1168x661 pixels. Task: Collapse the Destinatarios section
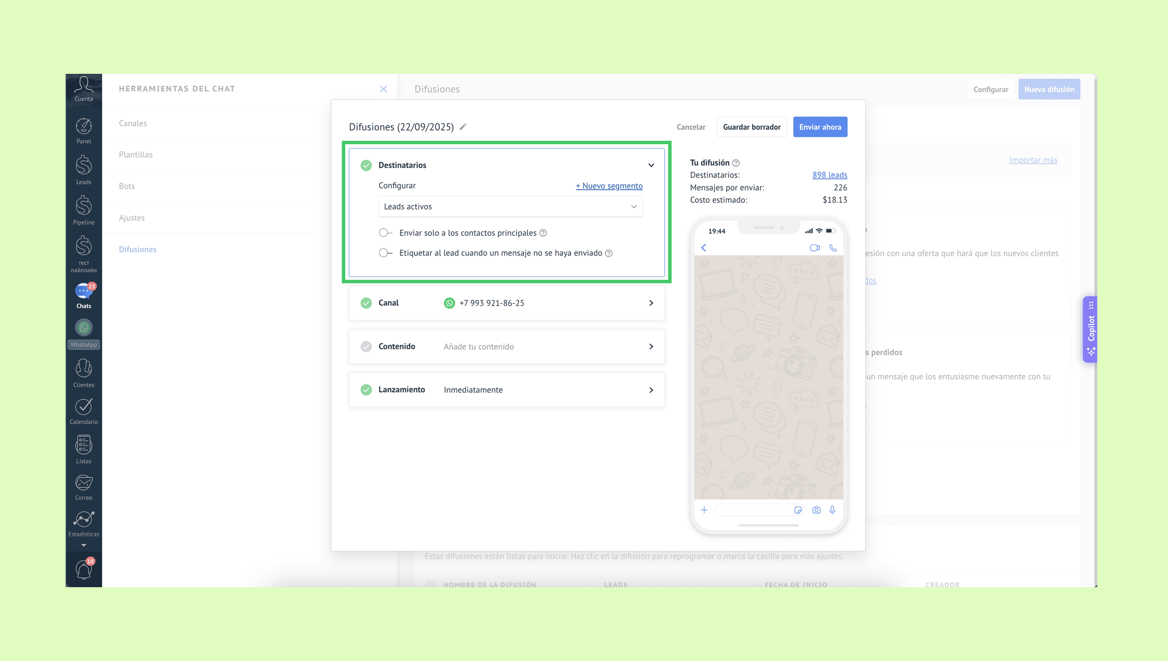(x=651, y=165)
